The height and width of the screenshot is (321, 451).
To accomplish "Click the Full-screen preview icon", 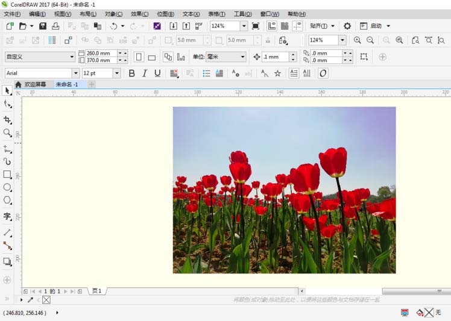I will pyautogui.click(x=256, y=26).
